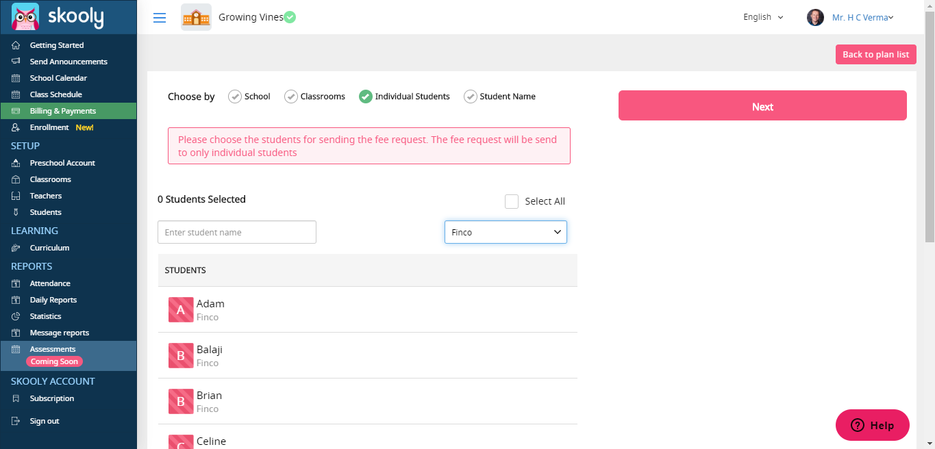Click the Getting Started home icon
The image size is (935, 449).
tap(16, 45)
